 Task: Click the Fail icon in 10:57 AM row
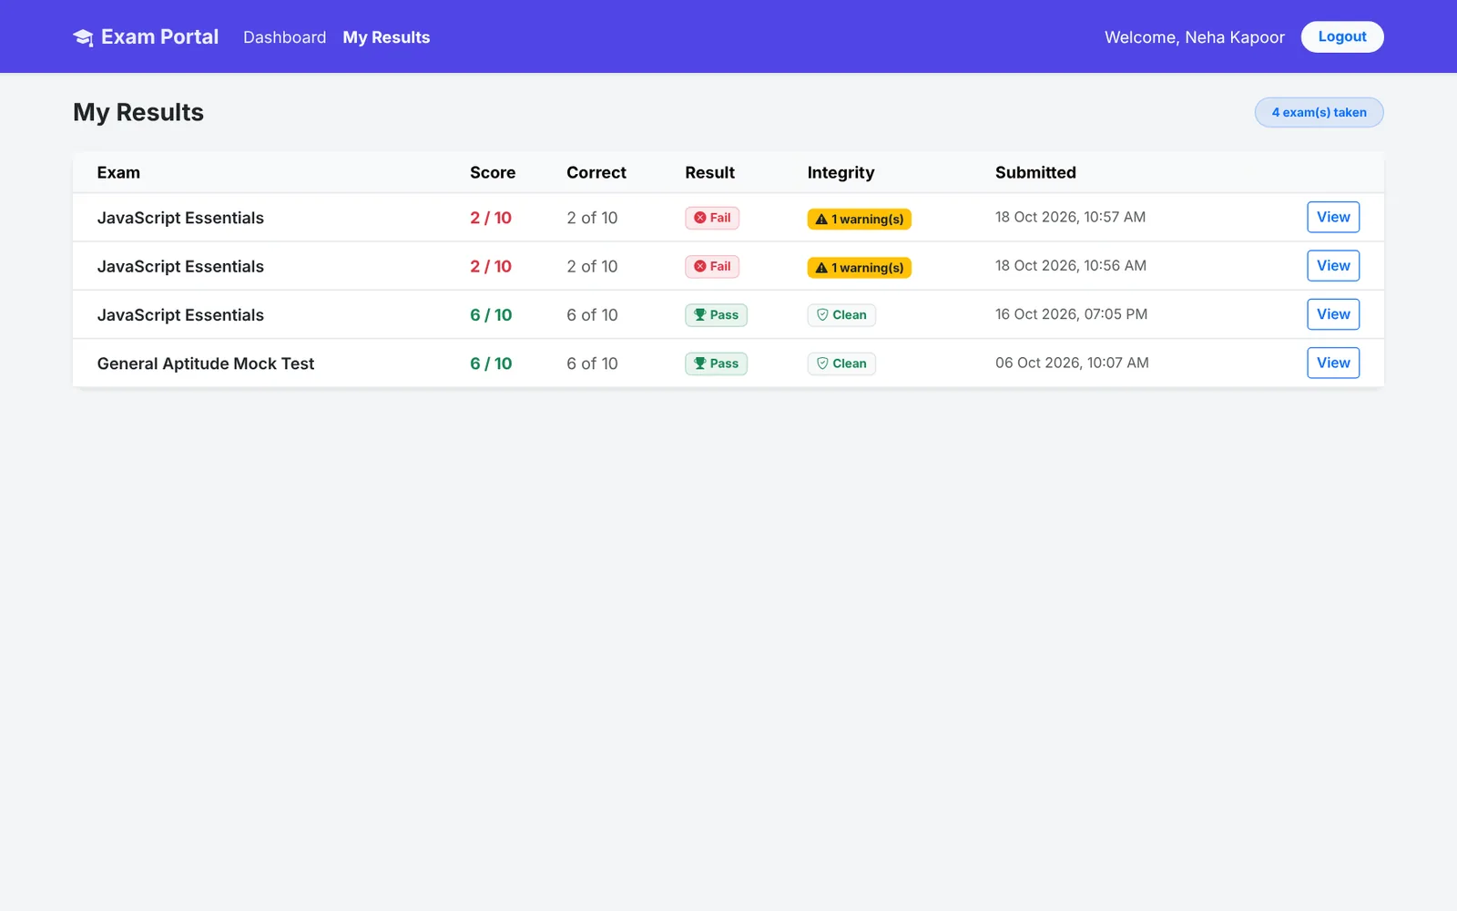(x=700, y=218)
